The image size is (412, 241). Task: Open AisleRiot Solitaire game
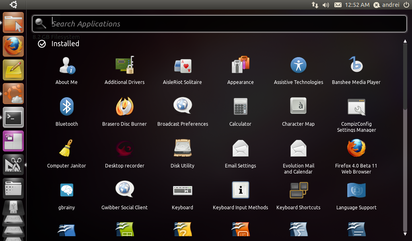pos(182,71)
